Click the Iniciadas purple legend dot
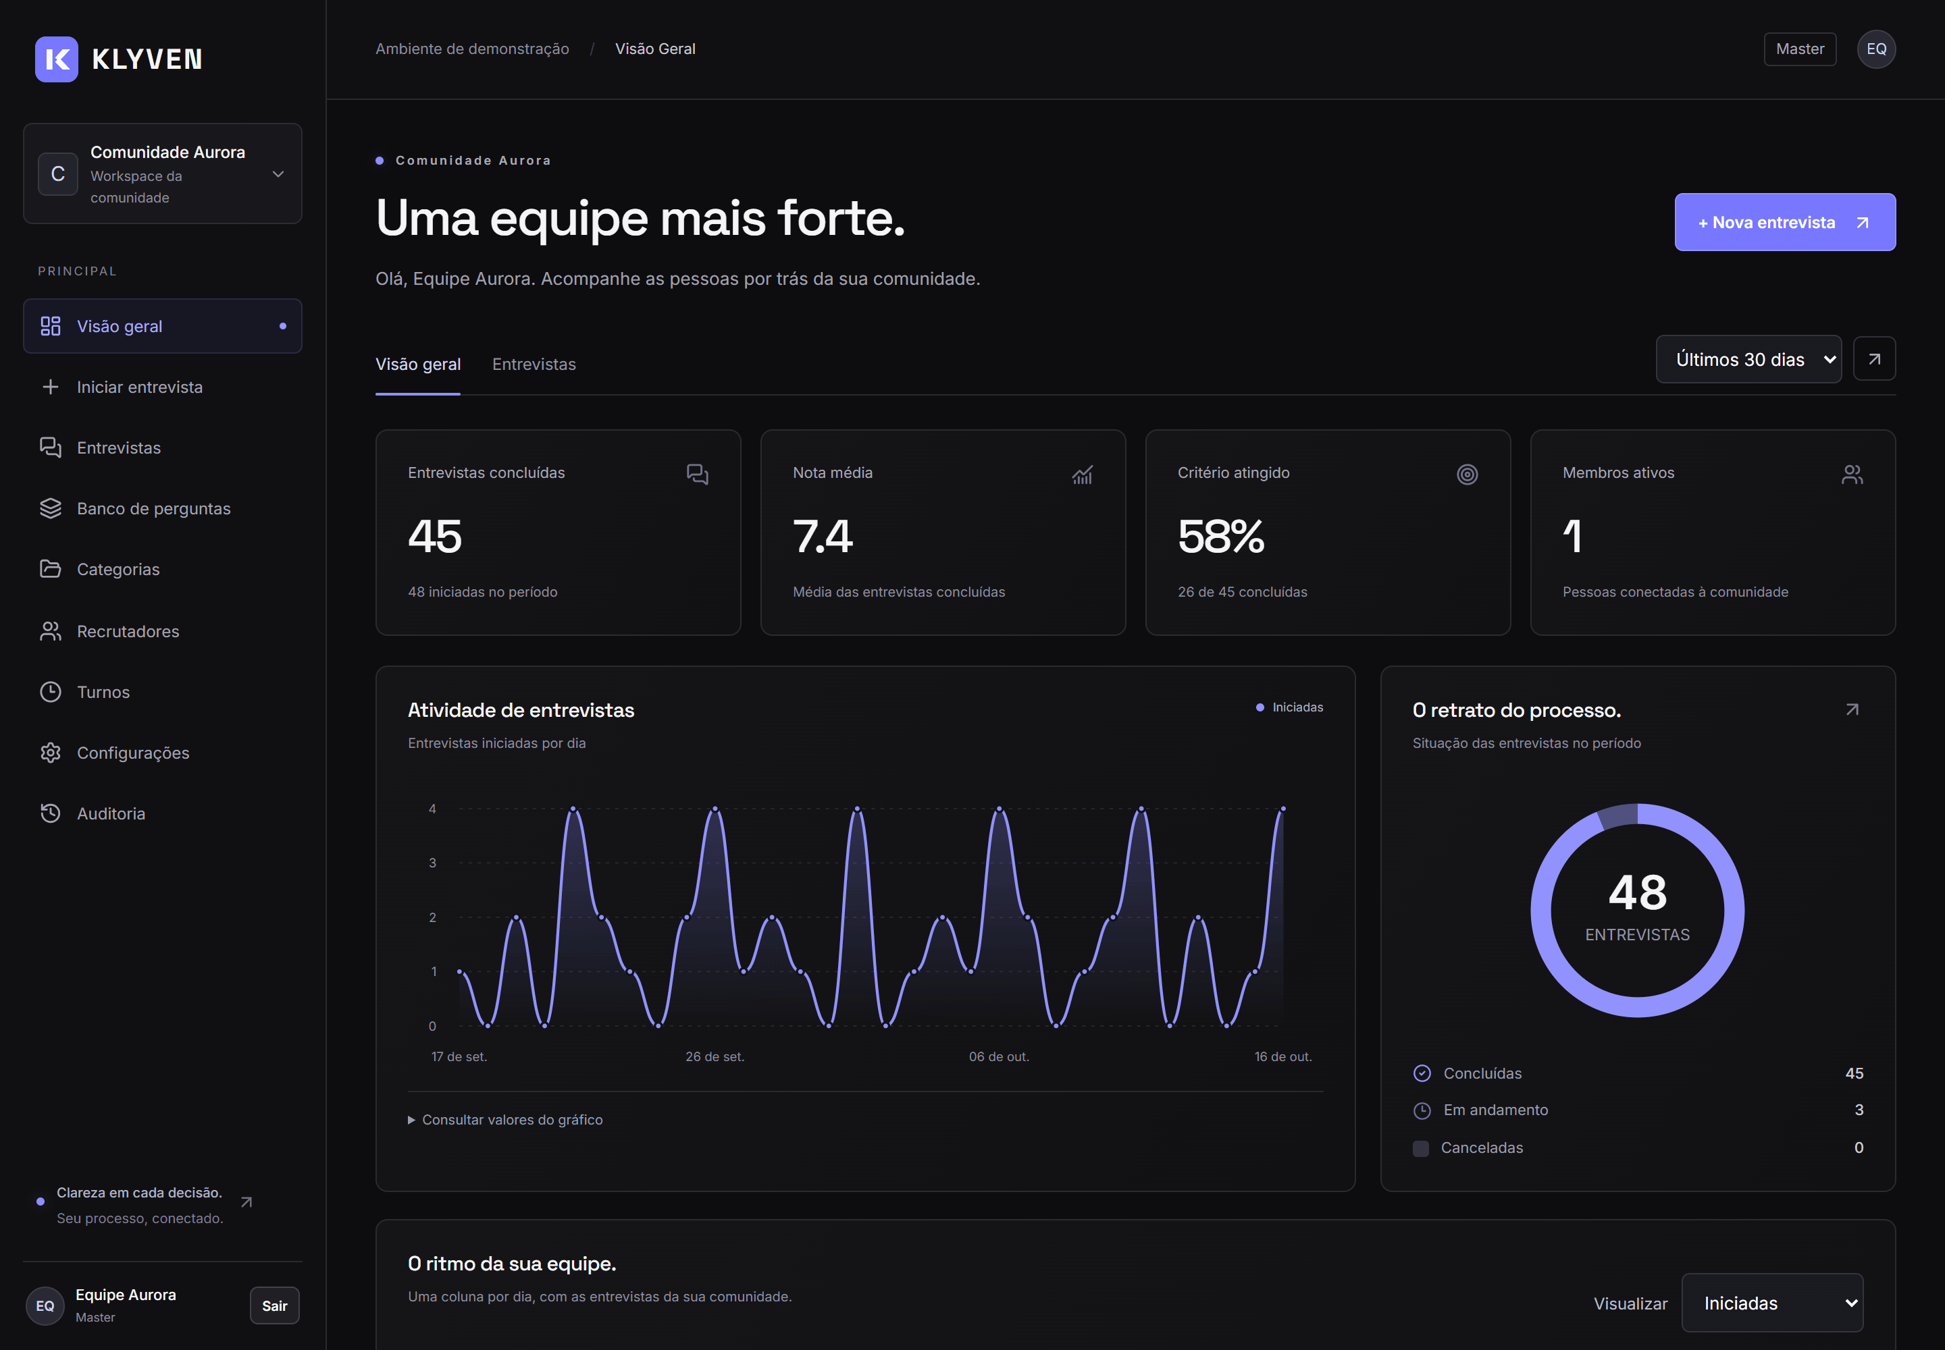 click(1260, 708)
